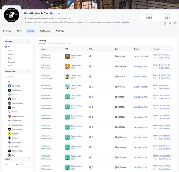Screen dimensions: 179x172
Task: Open NFT thumbnail of 3-minute-old transfer
Action: pyautogui.click(x=67, y=56)
